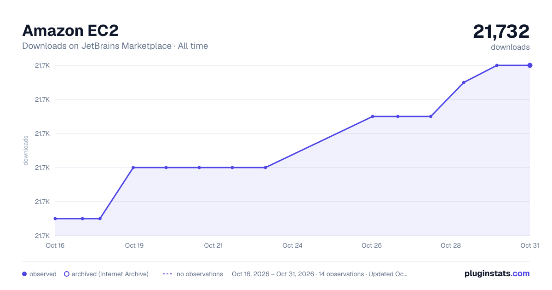Viewport: 552px width, 290px height.
Task: Click the "Downloads on JetBrains Marketplace · All time" subtitle
Action: tap(115, 46)
